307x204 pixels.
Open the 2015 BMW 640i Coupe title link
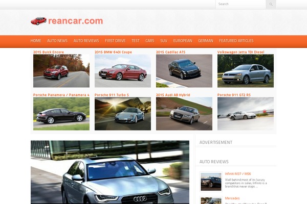(114, 52)
